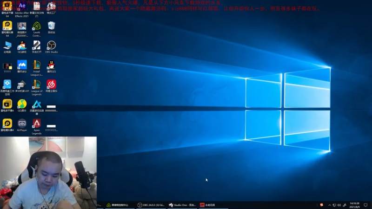Open the text document (7) file

click(x=37, y=9)
